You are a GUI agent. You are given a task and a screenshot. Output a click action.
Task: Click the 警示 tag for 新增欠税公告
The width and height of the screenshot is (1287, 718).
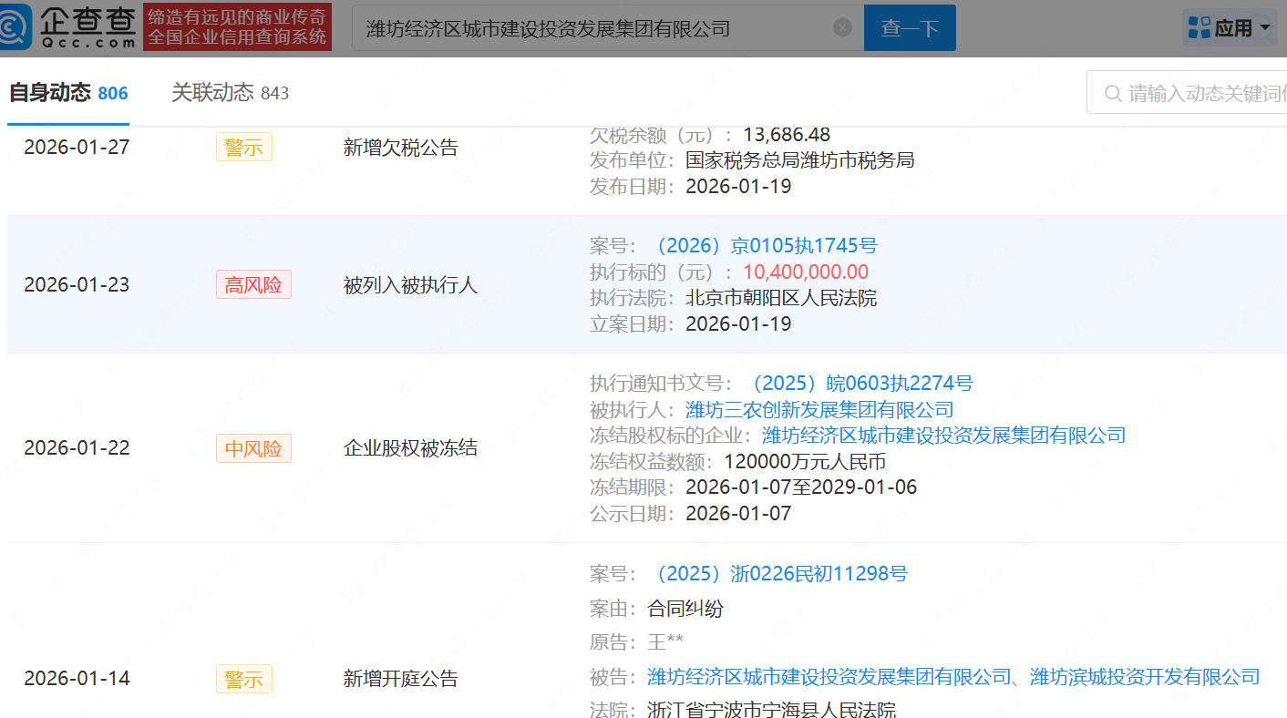coord(243,148)
